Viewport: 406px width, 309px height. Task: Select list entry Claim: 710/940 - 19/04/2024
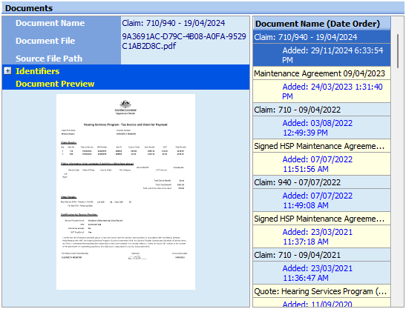pos(322,37)
